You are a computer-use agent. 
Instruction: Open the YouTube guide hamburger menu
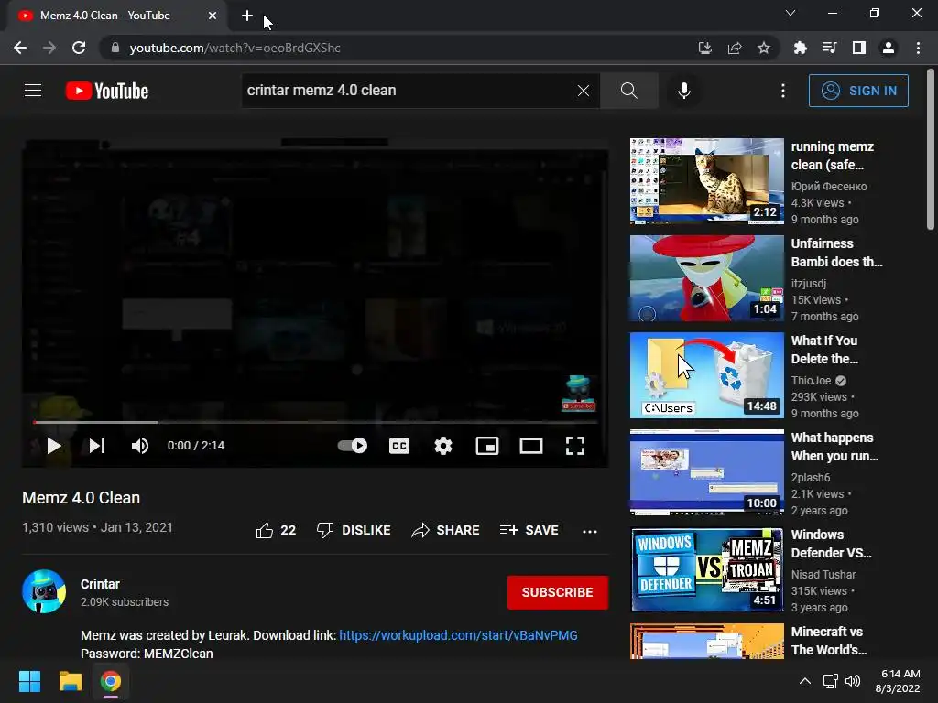pos(33,91)
